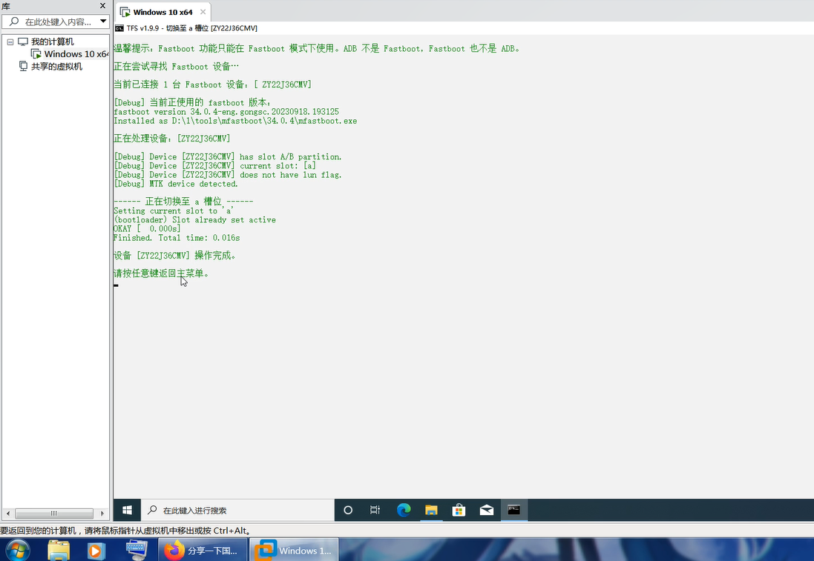Select 共享的虚拟机 in library tree
The height and width of the screenshot is (561, 814).
[x=56, y=67]
